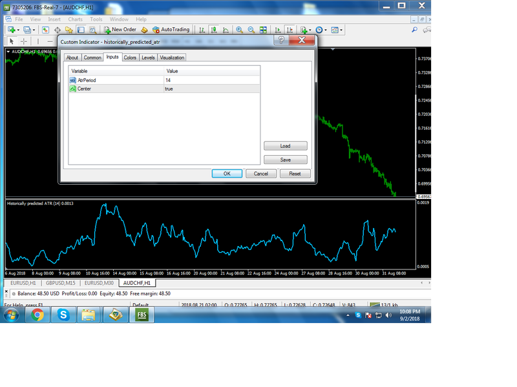Switch to candlestick chart icon

[x=214, y=30]
